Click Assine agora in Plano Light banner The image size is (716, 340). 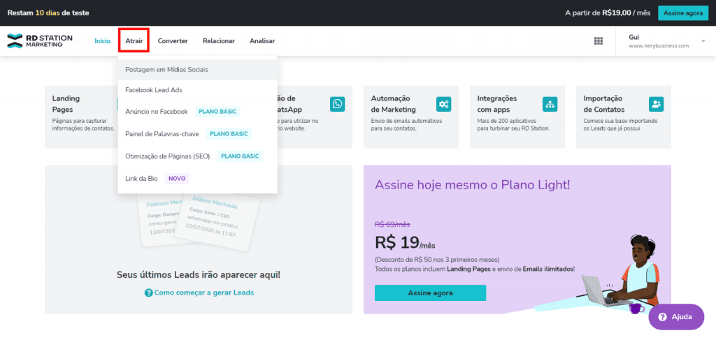click(430, 293)
